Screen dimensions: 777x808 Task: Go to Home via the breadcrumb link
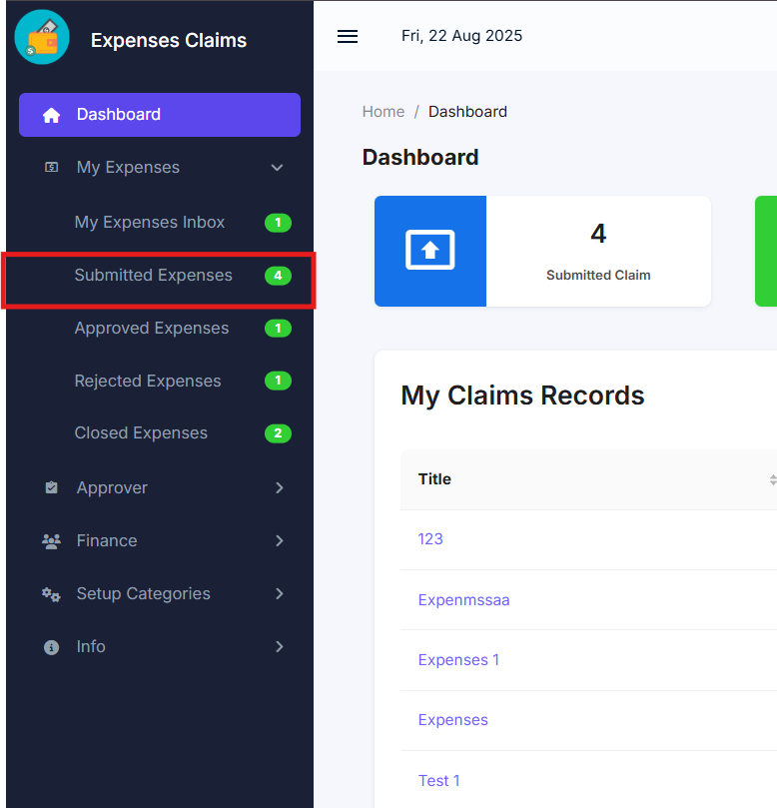[384, 112]
